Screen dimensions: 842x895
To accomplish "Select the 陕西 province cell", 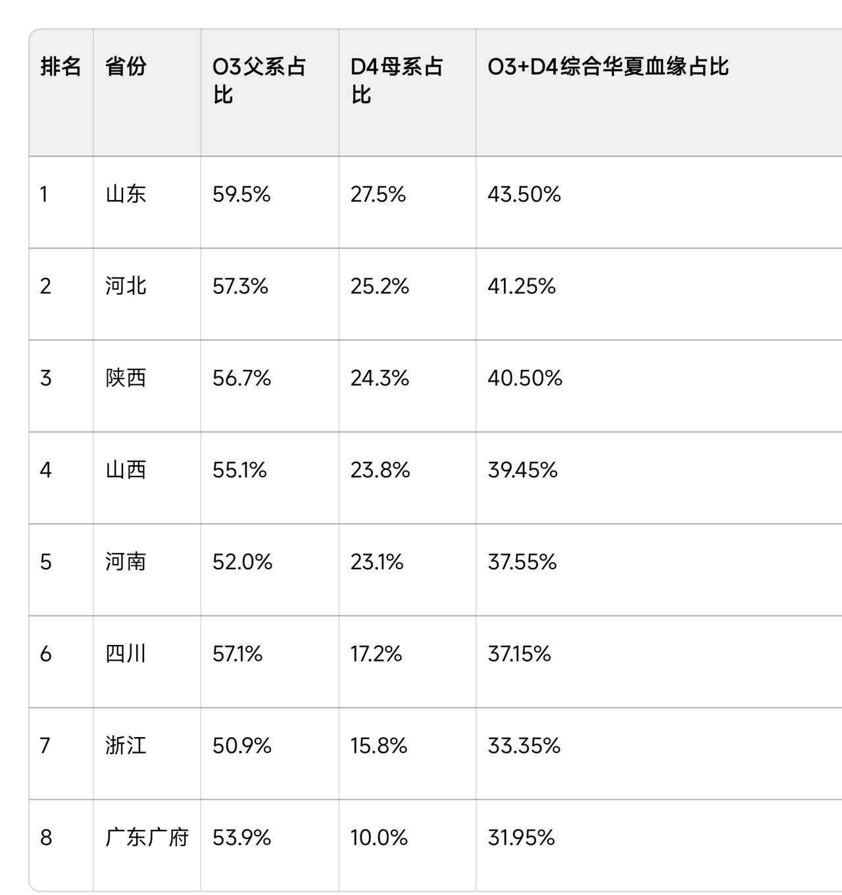I will point(126,378).
